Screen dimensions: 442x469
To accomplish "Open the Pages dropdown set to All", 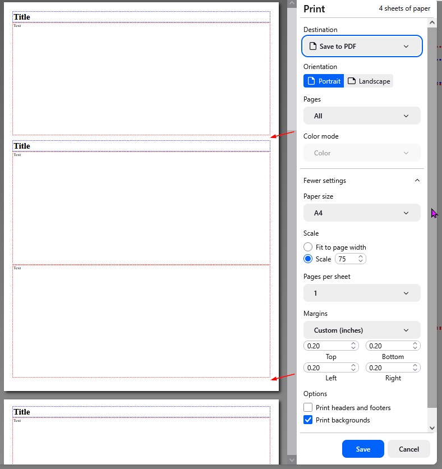I will pyautogui.click(x=362, y=116).
